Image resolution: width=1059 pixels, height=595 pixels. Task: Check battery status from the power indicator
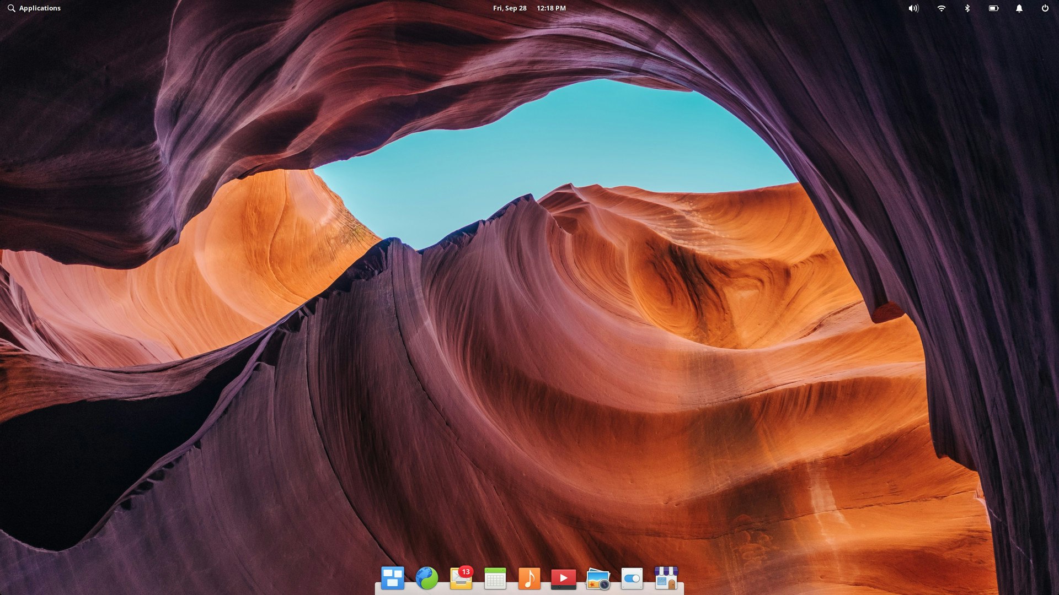pyautogui.click(x=993, y=8)
